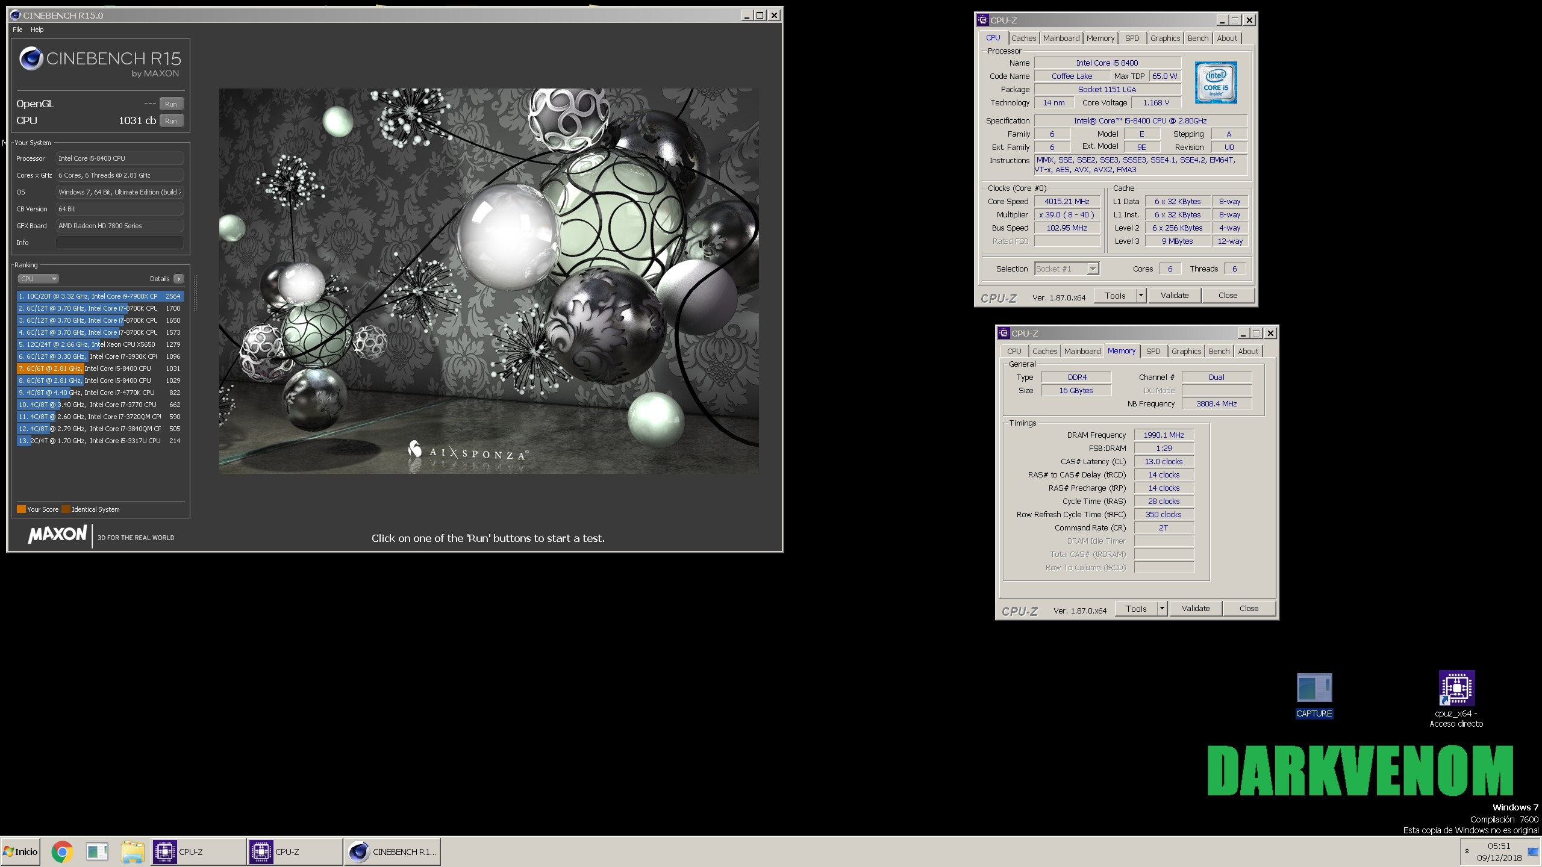Switch to the second CPU-Z taskbar button
Image resolution: width=1542 pixels, height=867 pixels.
[x=295, y=851]
